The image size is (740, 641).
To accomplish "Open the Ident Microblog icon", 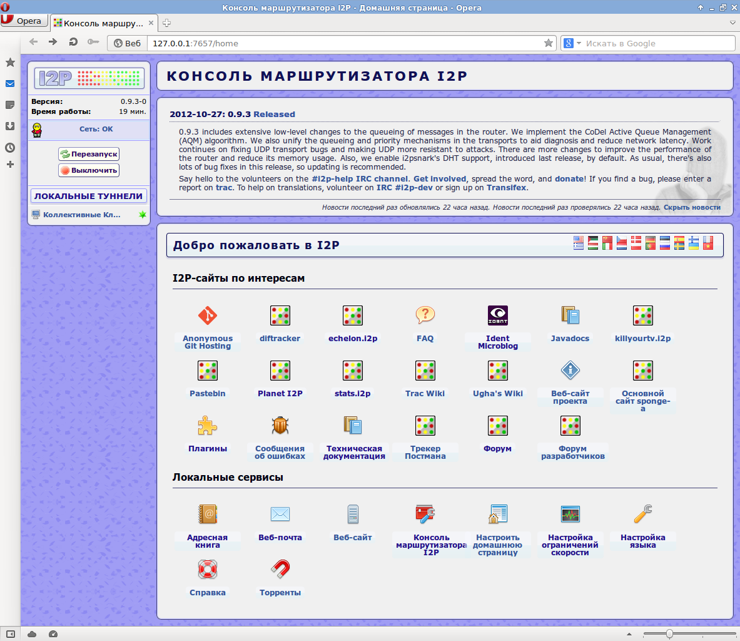I will coord(497,315).
